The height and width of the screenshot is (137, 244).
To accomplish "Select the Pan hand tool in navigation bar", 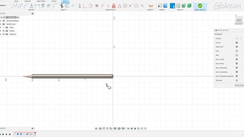I will [x=104, y=129].
